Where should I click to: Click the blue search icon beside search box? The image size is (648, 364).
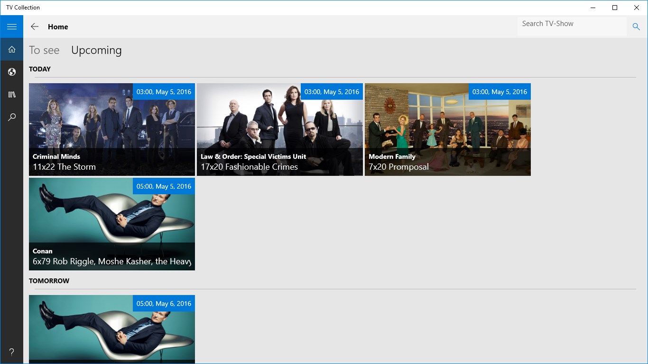[x=636, y=27]
